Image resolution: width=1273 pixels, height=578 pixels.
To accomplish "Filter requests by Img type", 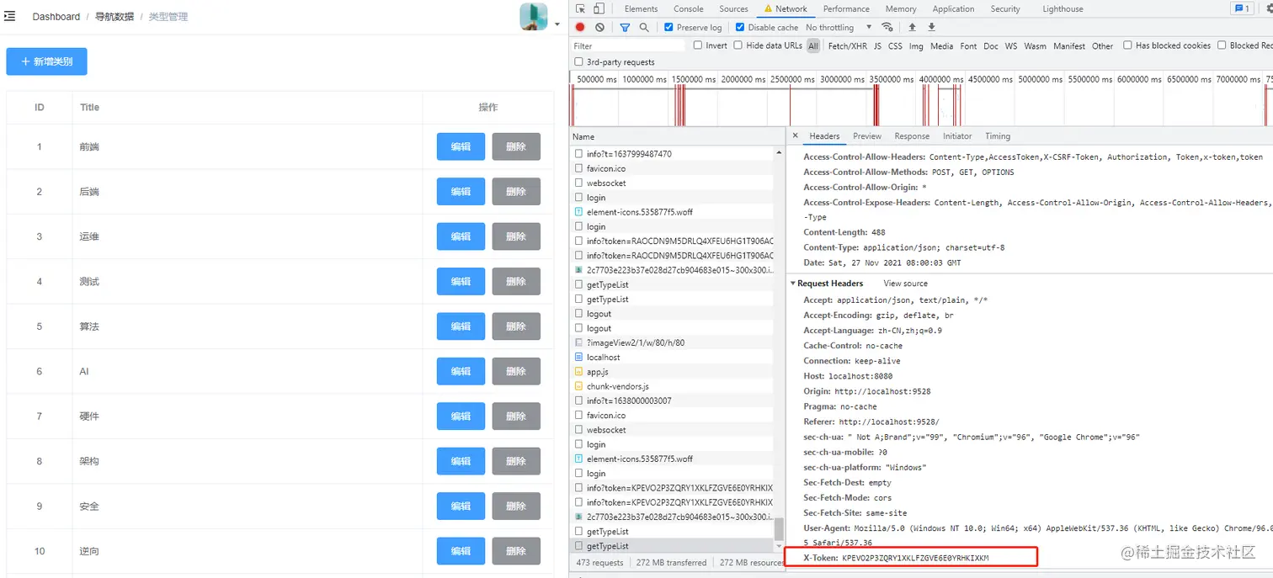I will pos(916,45).
